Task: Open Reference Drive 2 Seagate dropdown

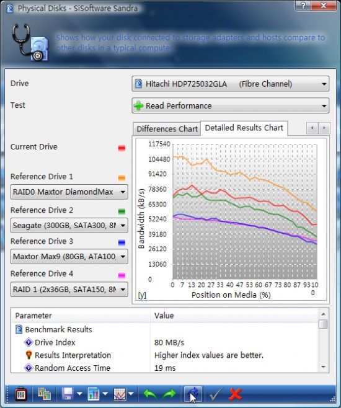Action: tap(69, 225)
